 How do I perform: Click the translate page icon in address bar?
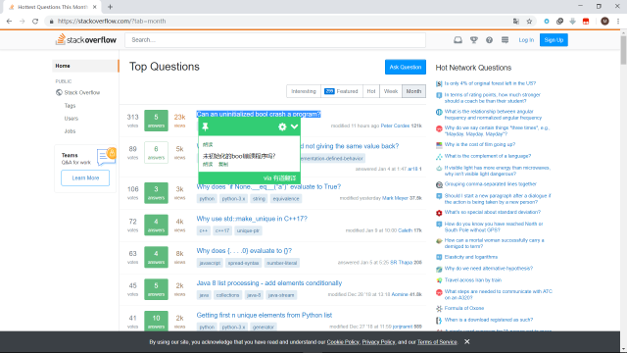pos(516,22)
